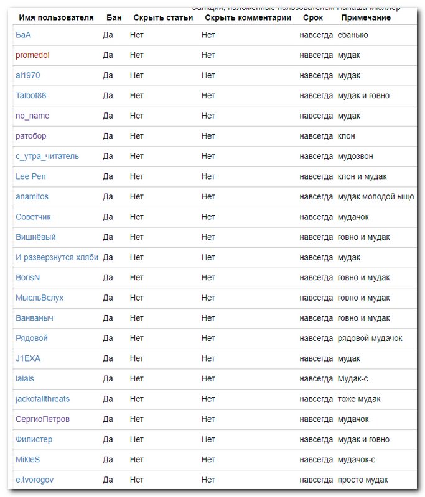The width and height of the screenshot is (425, 497).
Task: Open ратобор user profile
Action: point(30,136)
